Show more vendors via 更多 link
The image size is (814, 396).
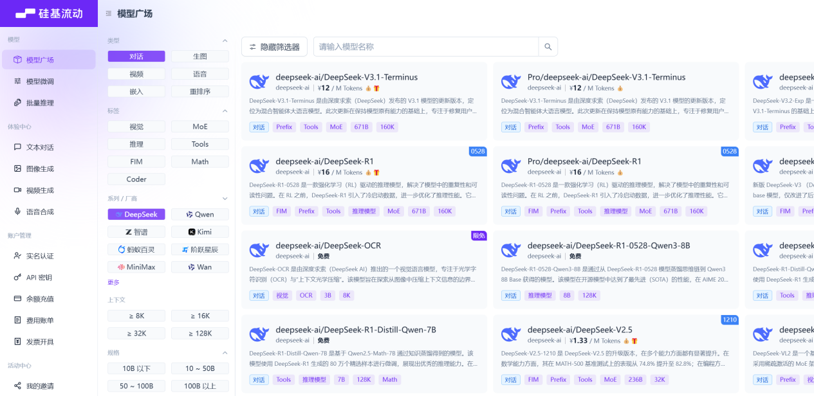[x=113, y=282]
